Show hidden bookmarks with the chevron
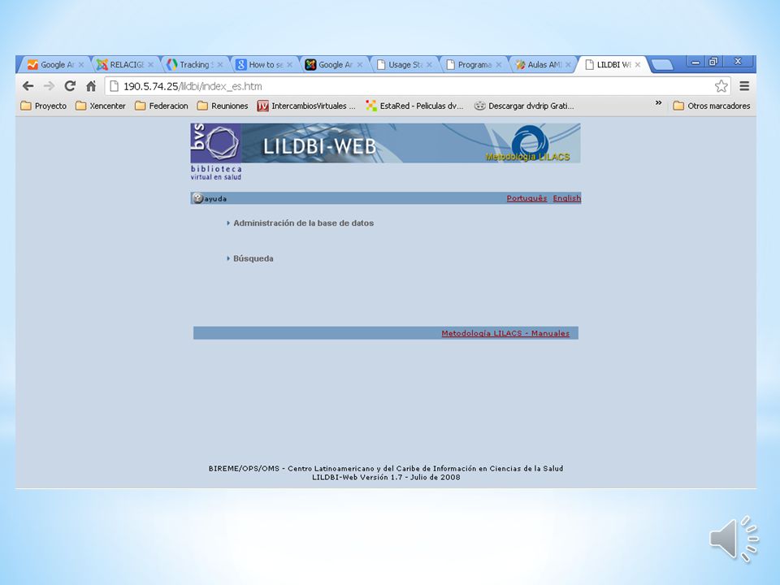Viewport: 780px width, 585px height. point(658,103)
